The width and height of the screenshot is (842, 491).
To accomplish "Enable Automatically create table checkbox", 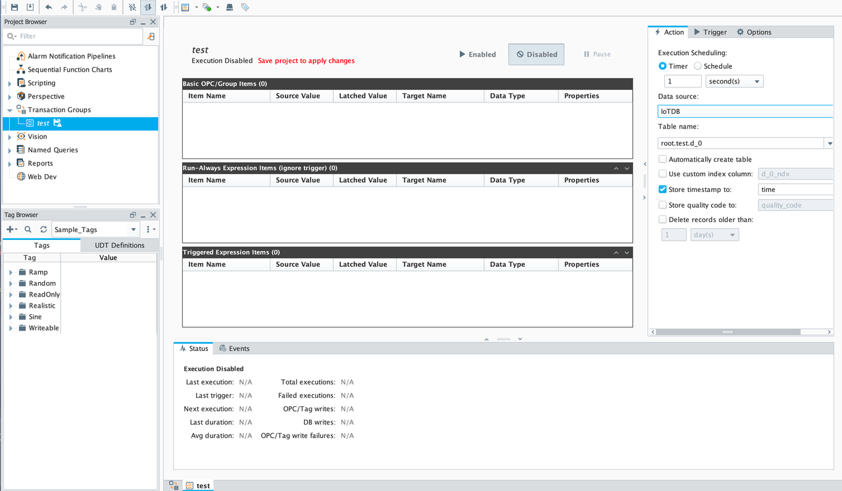I will pyautogui.click(x=662, y=159).
